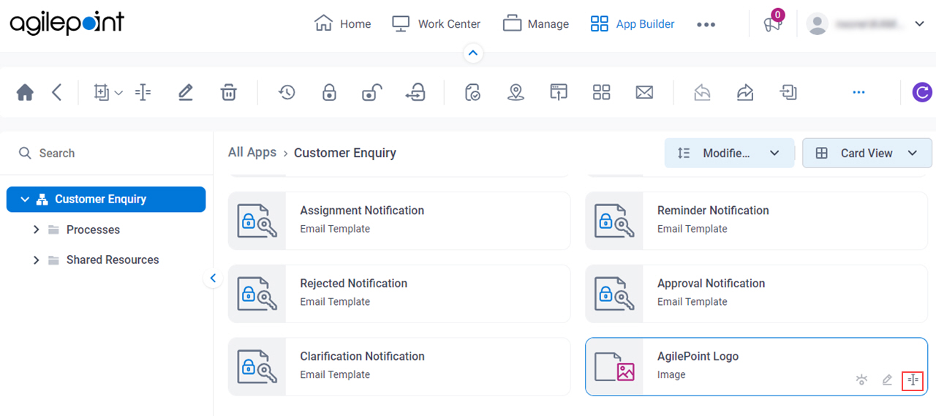Open the user account dropdown arrow

tap(920, 24)
